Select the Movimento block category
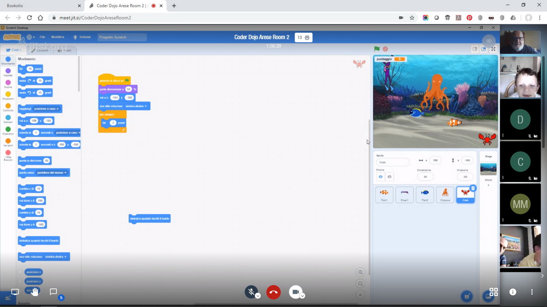 point(8,60)
